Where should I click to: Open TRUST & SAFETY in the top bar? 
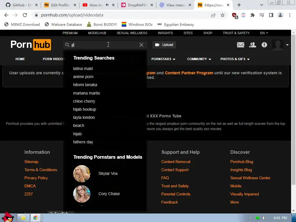tap(236, 33)
